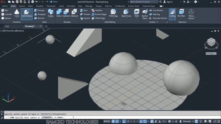Toggle snap mode in status bar
The width and height of the screenshot is (221, 124).
(117, 121)
